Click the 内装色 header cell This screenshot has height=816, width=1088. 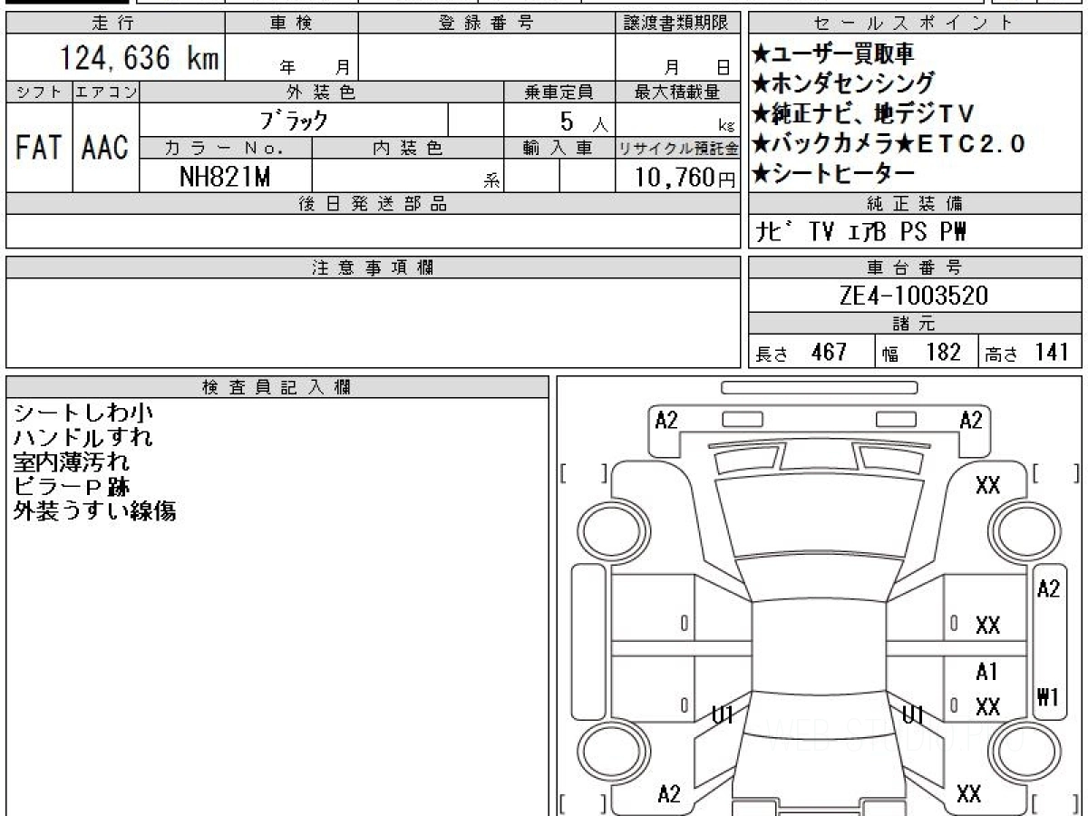(x=408, y=148)
